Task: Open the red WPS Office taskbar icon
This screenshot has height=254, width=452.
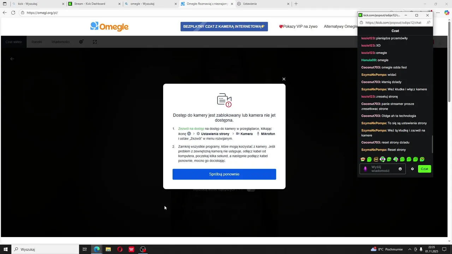Action: [x=131, y=249]
